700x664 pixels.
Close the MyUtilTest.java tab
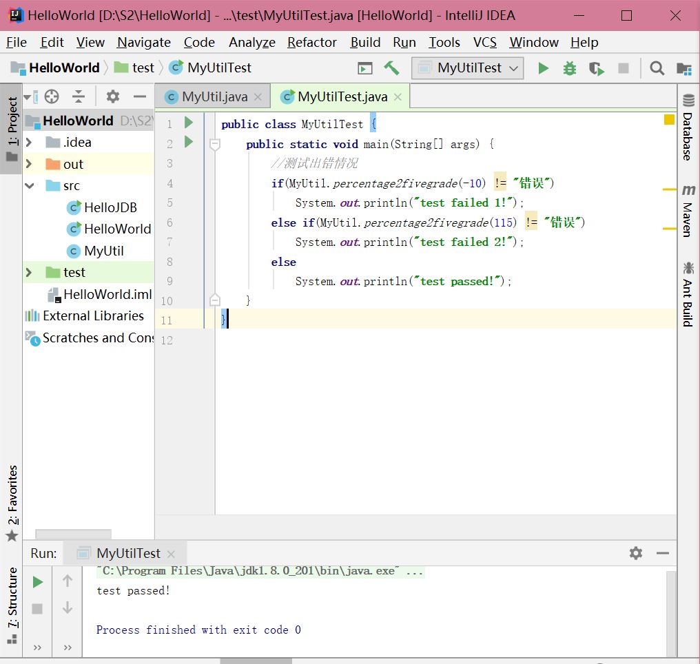(x=398, y=97)
